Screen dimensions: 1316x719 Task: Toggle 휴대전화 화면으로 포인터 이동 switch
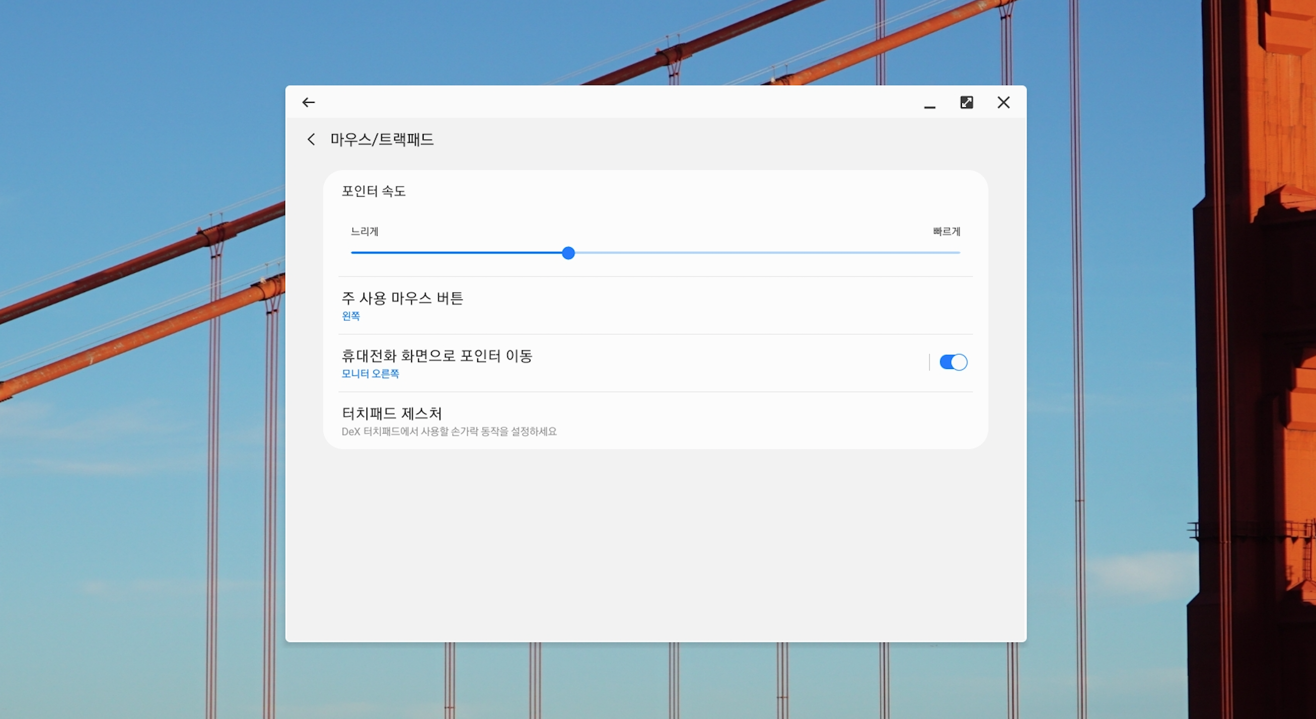pyautogui.click(x=953, y=362)
